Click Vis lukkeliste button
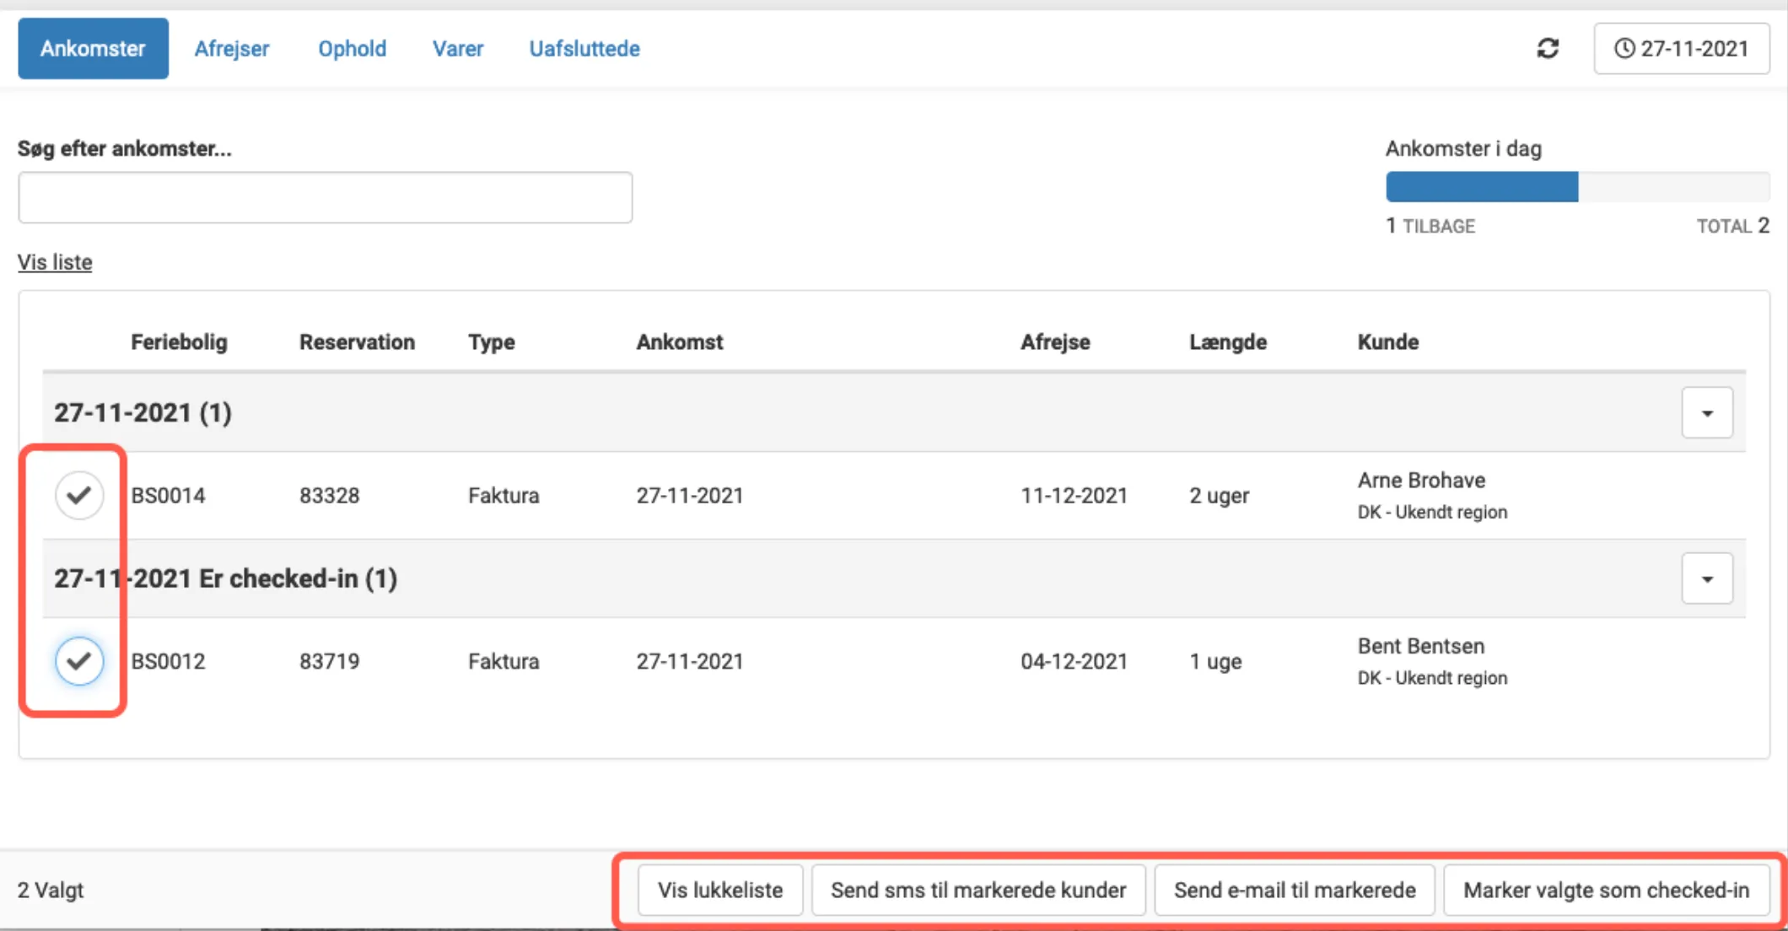Screen dimensions: 1788x931 coord(720,891)
